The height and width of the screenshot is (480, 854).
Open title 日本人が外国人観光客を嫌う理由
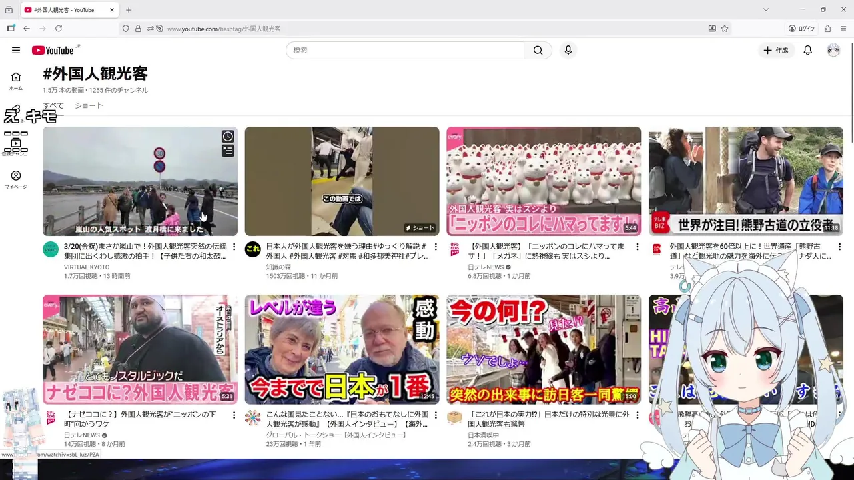347,251
